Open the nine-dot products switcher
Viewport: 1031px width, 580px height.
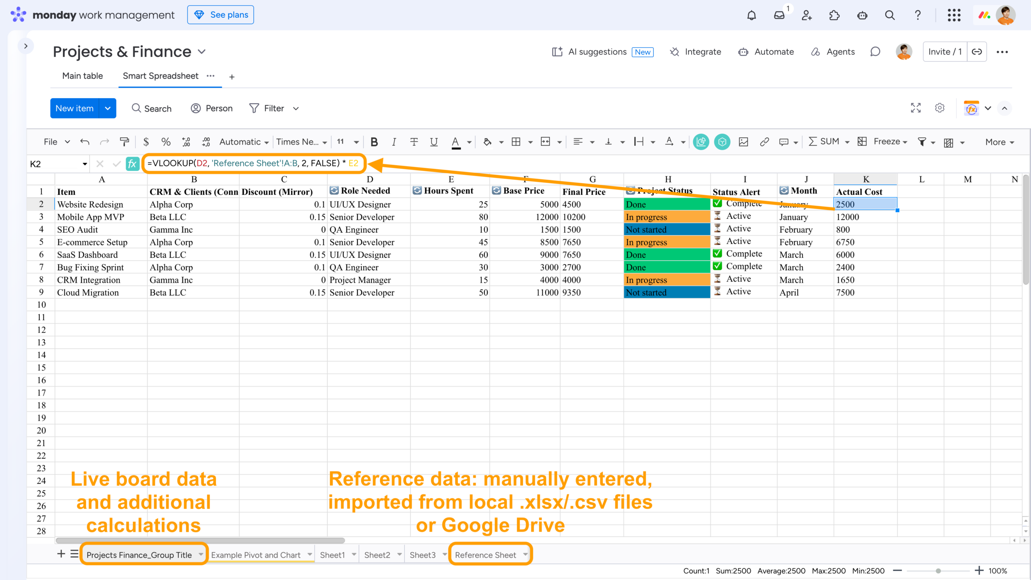954,15
